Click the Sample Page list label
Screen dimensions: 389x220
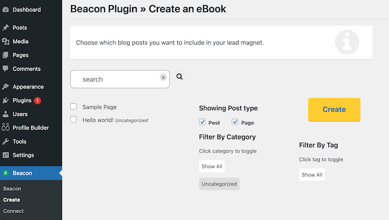pyautogui.click(x=100, y=107)
